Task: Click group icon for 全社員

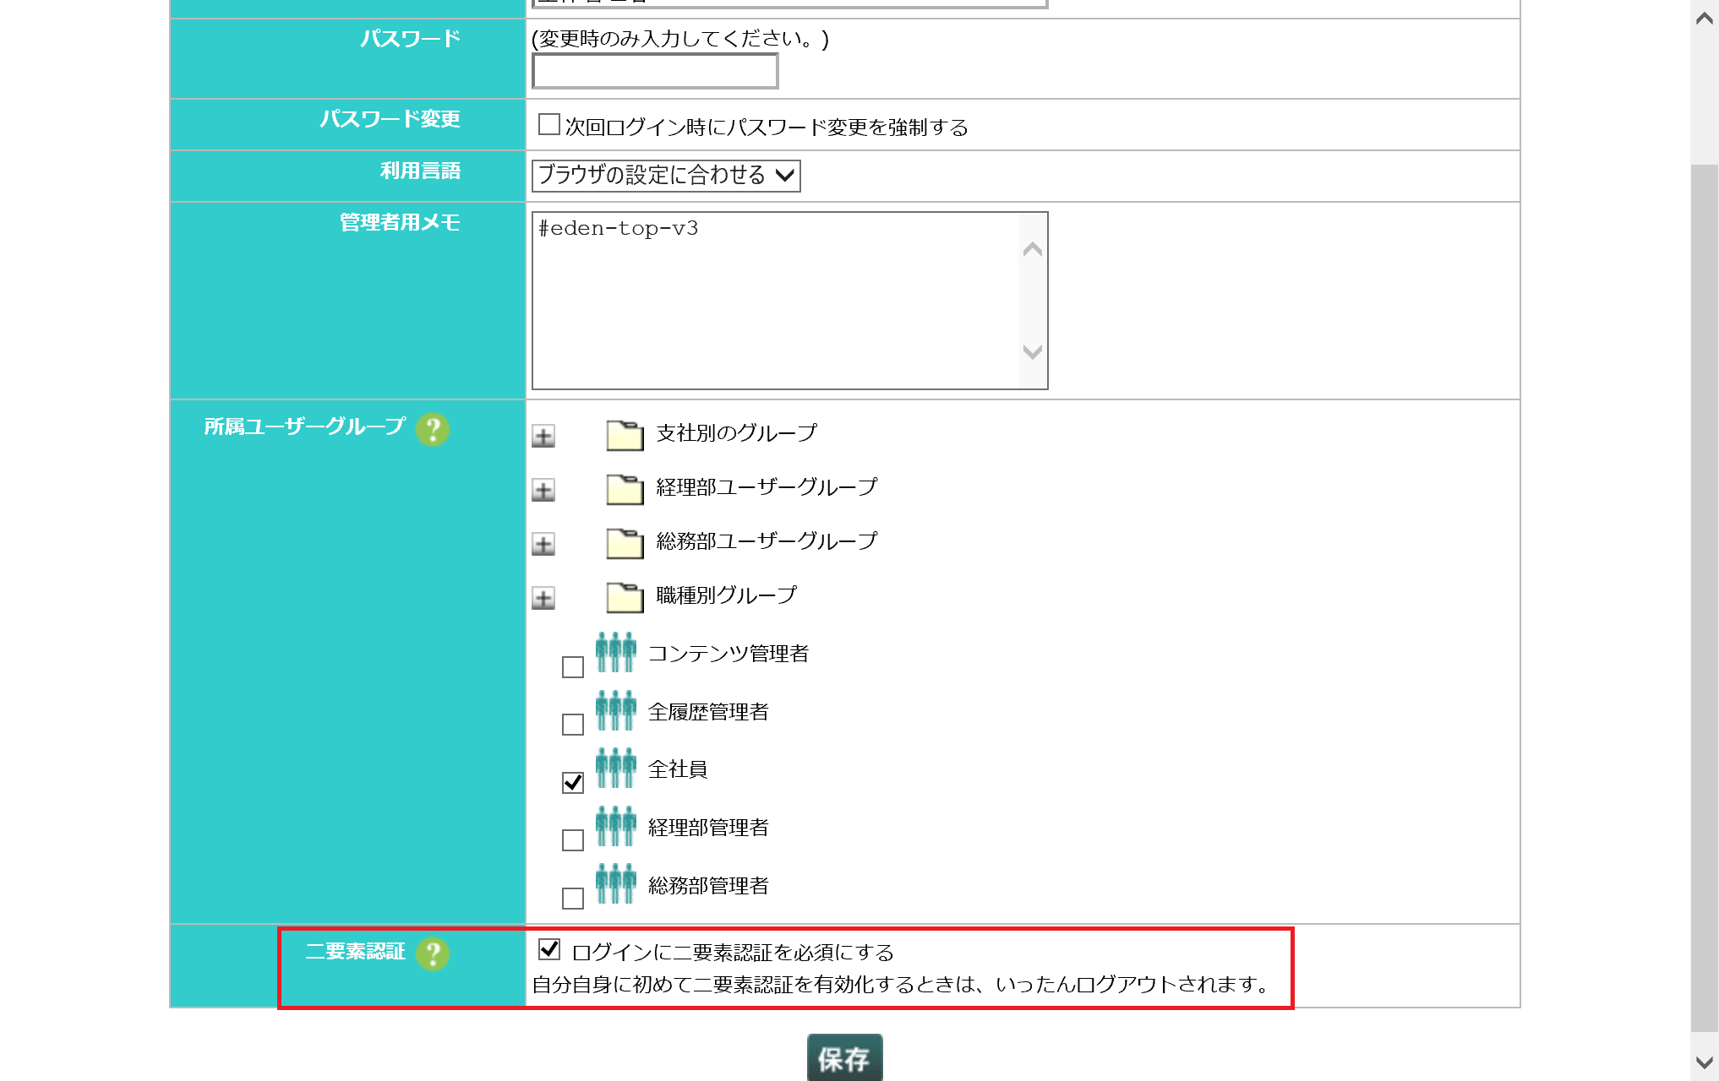Action: tap(615, 768)
